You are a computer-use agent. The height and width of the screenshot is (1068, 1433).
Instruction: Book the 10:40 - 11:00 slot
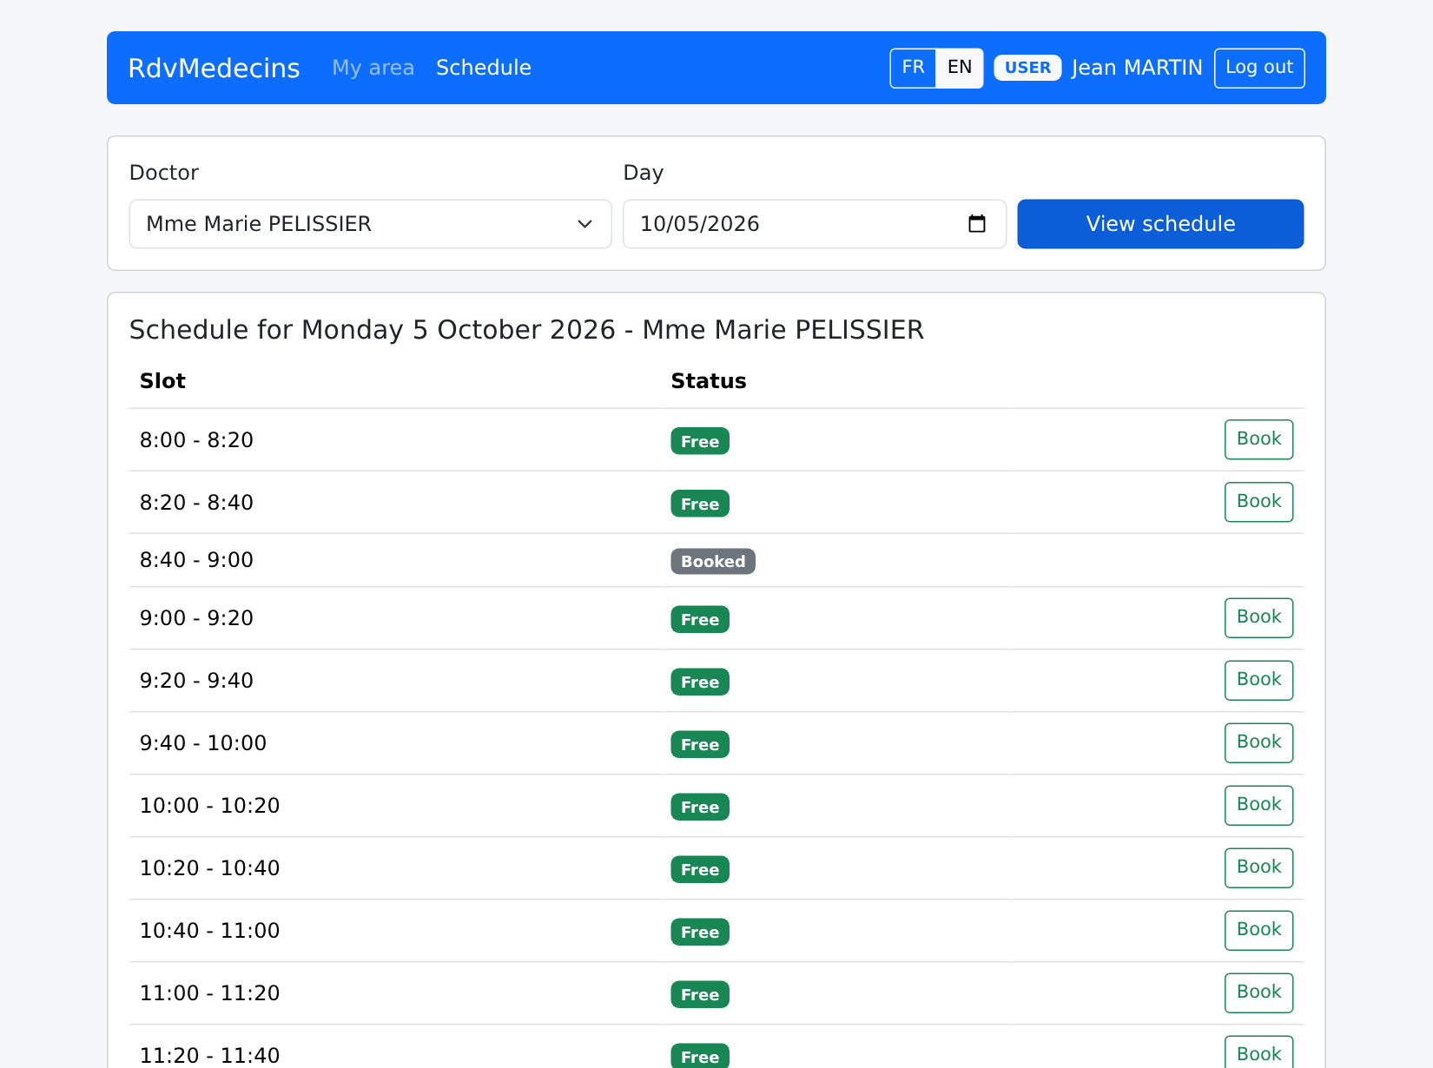click(x=1258, y=930)
